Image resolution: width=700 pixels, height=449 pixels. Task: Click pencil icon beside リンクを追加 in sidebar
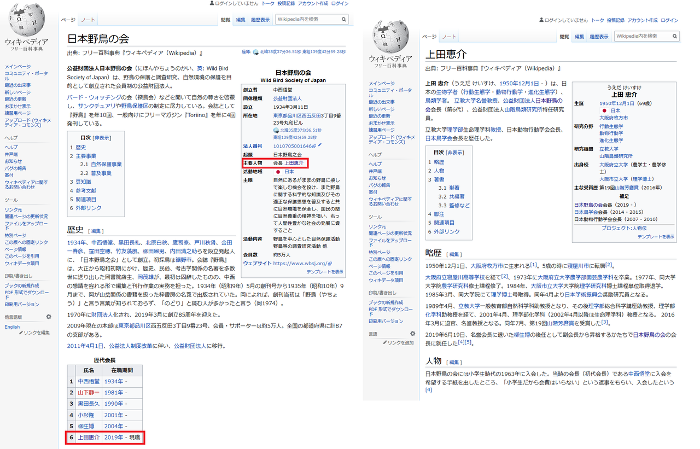pyautogui.click(x=385, y=342)
